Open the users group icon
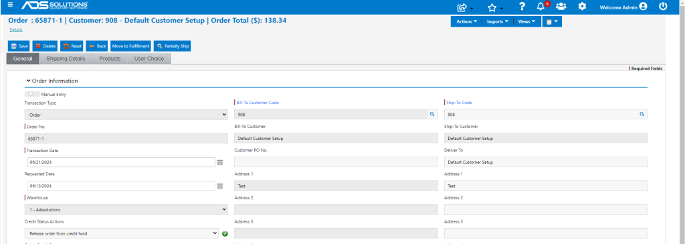This screenshot has height=244, width=685. pyautogui.click(x=561, y=7)
